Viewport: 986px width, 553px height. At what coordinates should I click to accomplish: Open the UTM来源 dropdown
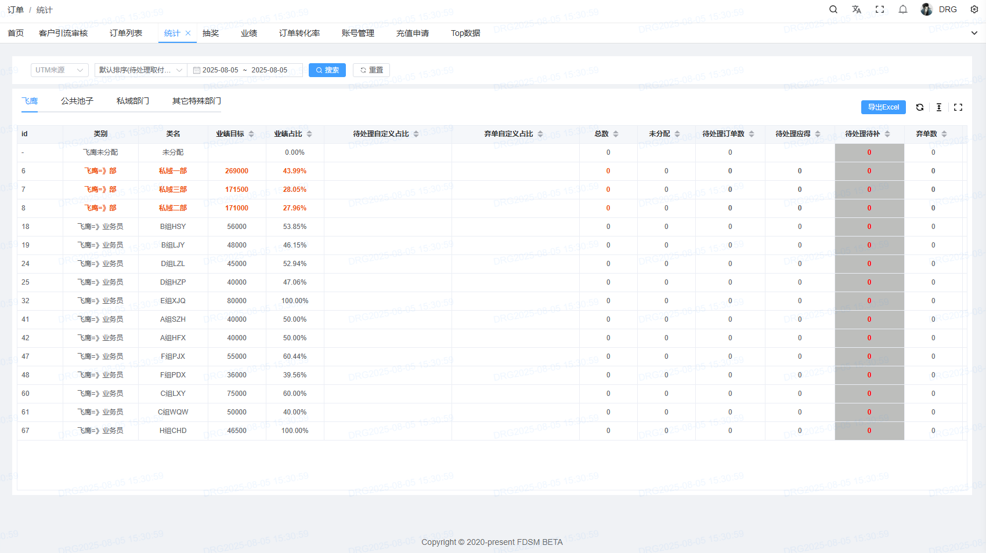click(59, 70)
